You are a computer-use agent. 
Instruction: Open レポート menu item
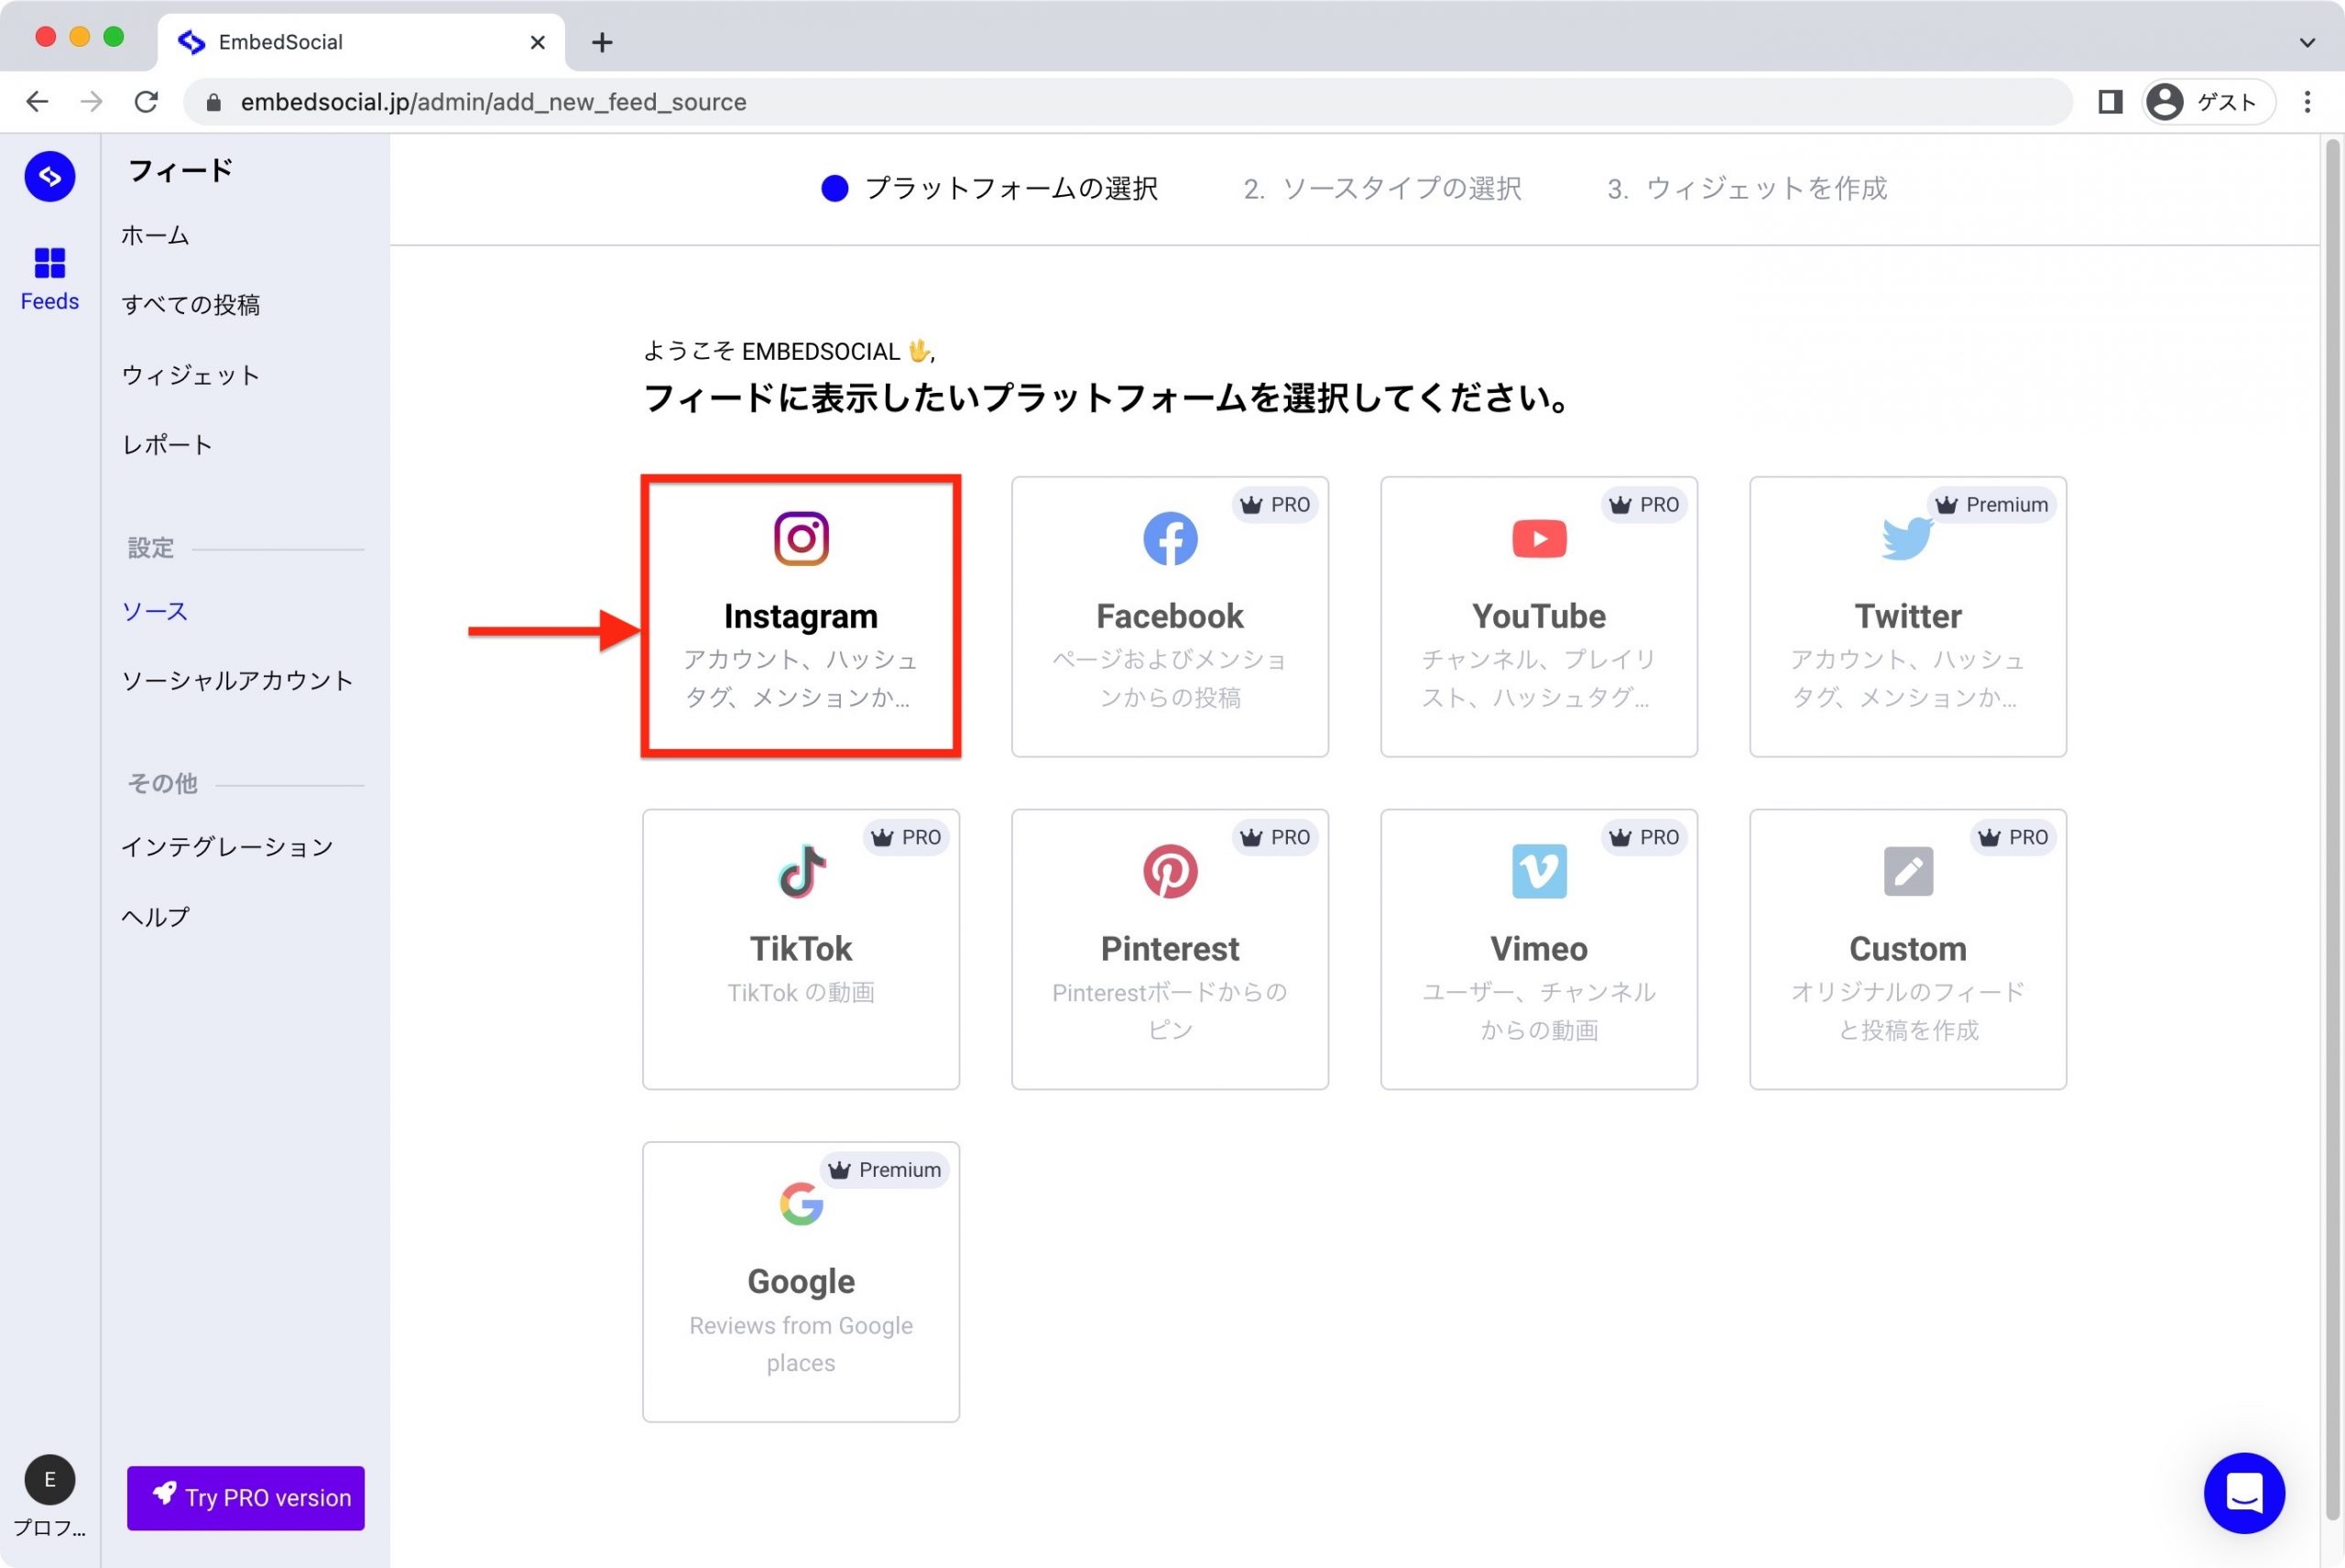(167, 444)
